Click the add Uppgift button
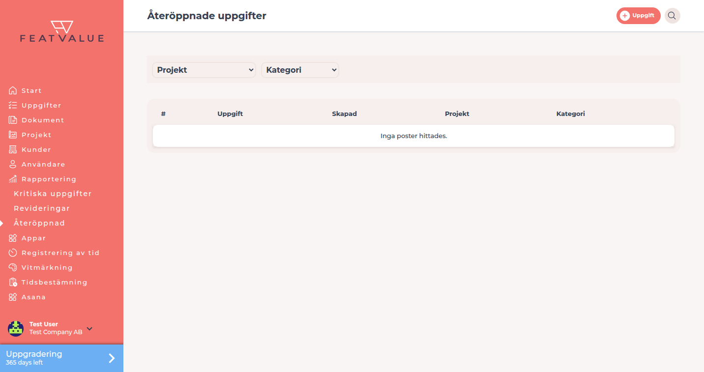The image size is (704, 372). 638,16
